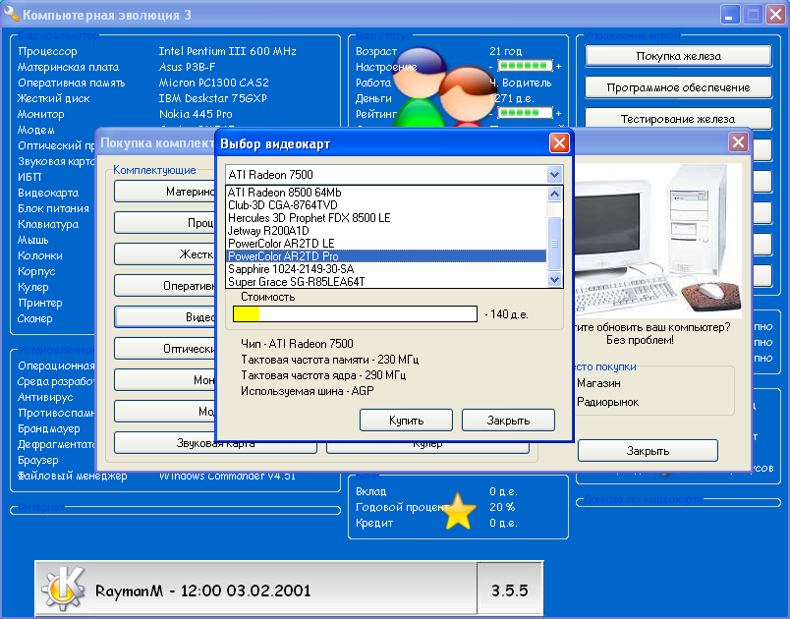Click the green rating level bar
This screenshot has height=619, width=790.
pyautogui.click(x=525, y=113)
